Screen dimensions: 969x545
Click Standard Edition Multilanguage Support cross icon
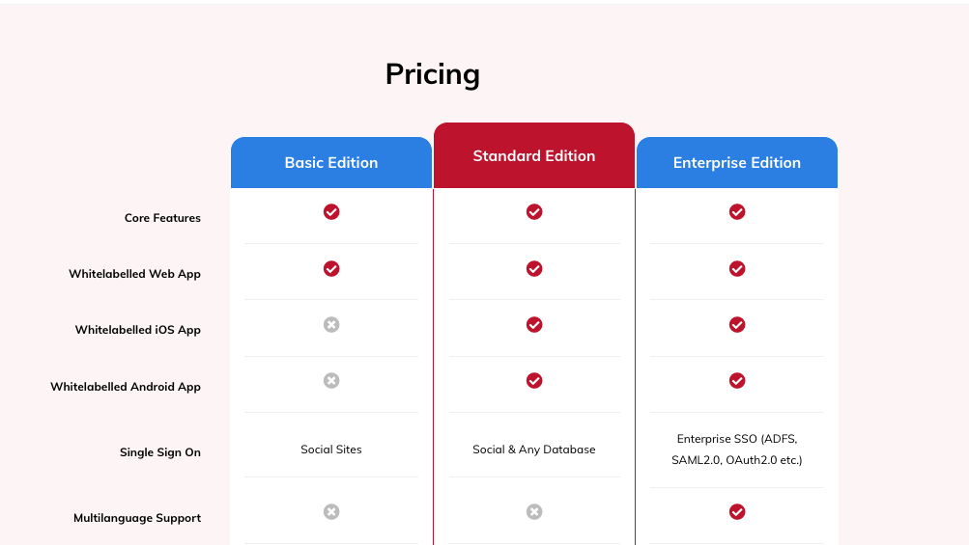pyautogui.click(x=534, y=511)
